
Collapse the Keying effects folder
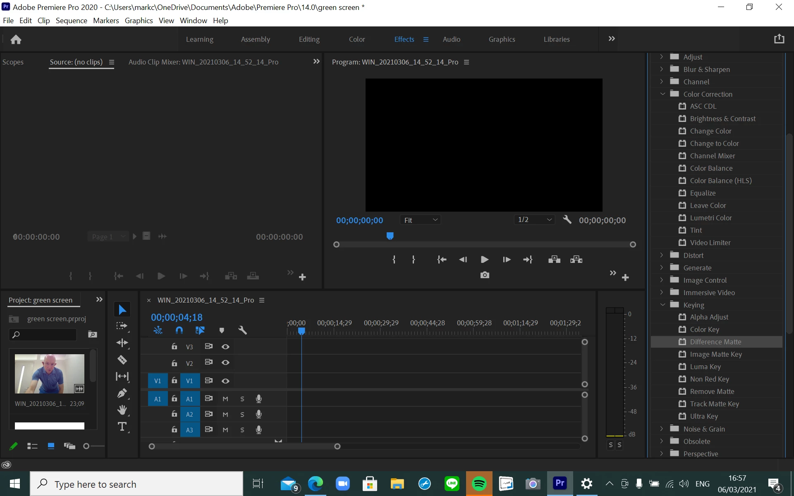662,305
